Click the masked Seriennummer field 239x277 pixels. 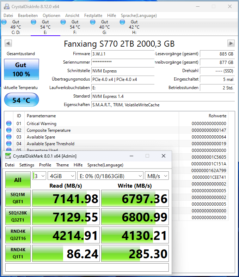(x=123, y=62)
